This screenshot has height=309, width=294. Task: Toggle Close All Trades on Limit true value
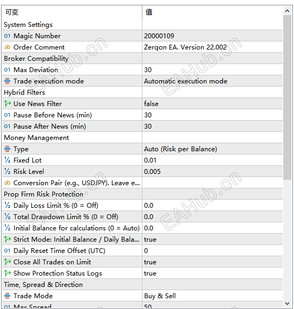(x=212, y=262)
